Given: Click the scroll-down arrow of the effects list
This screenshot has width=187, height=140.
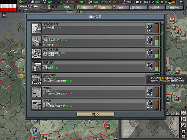Looking at the screenshot, I should pyautogui.click(x=162, y=110).
